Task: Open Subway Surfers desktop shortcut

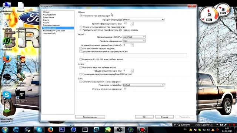Action: [x=21, y=62]
